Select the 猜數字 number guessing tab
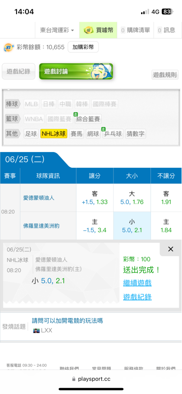Image resolution: width=182 pixels, height=394 pixels. (x=136, y=134)
